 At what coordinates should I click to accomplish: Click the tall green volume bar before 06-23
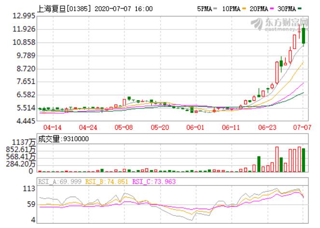tap(259, 164)
